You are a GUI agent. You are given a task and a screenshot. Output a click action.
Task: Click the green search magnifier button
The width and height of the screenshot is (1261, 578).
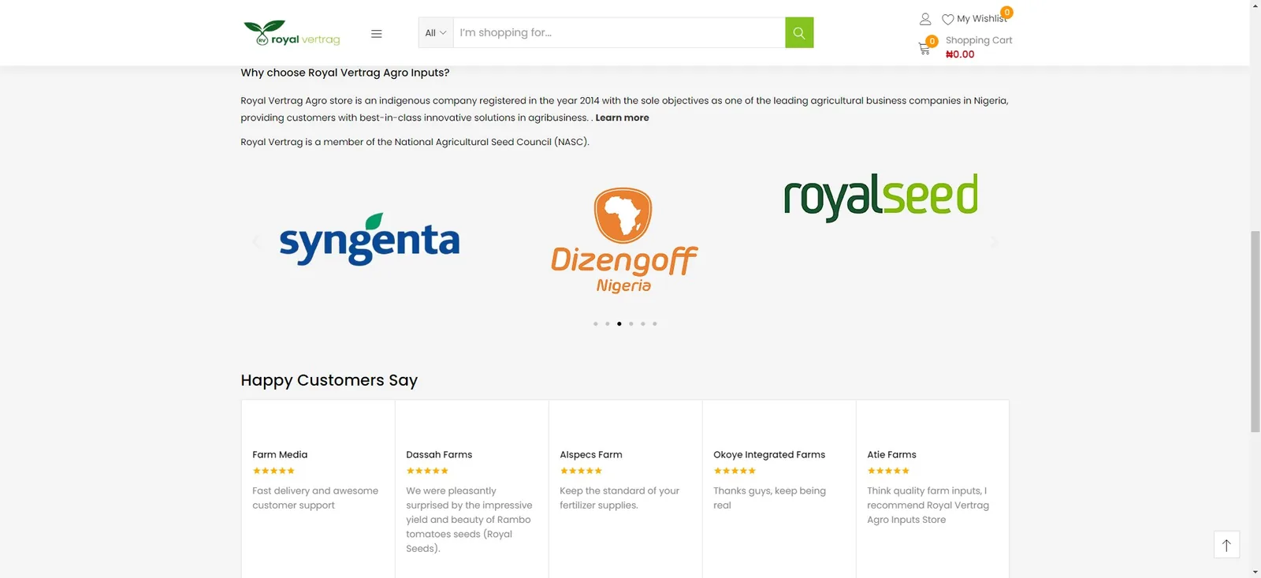click(x=799, y=32)
